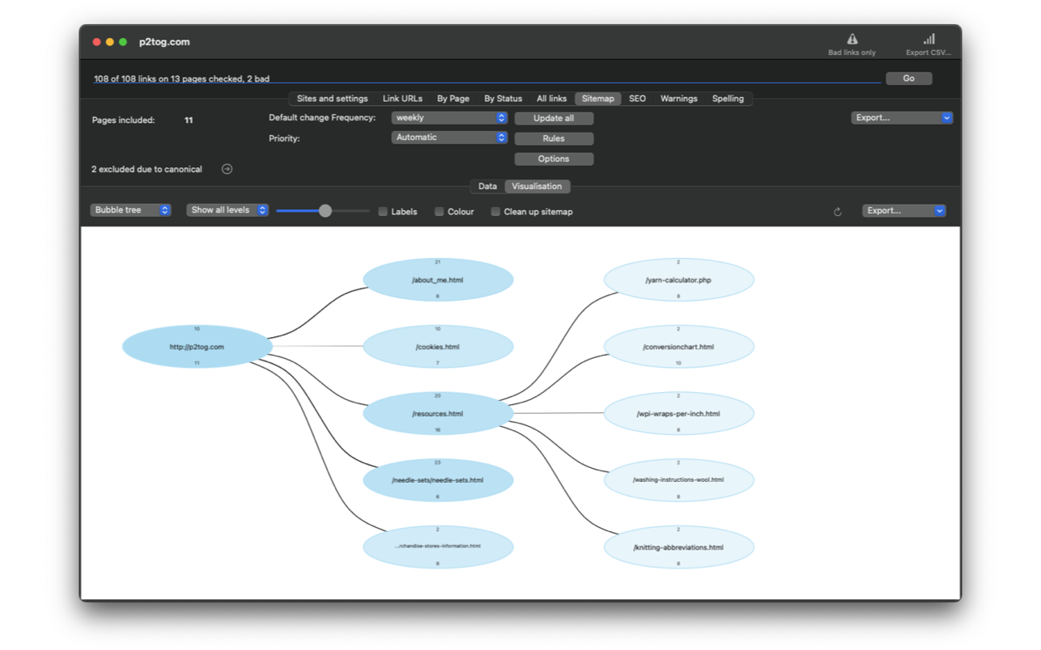Click the refresh visualisation icon
1041x650 pixels.
(838, 212)
